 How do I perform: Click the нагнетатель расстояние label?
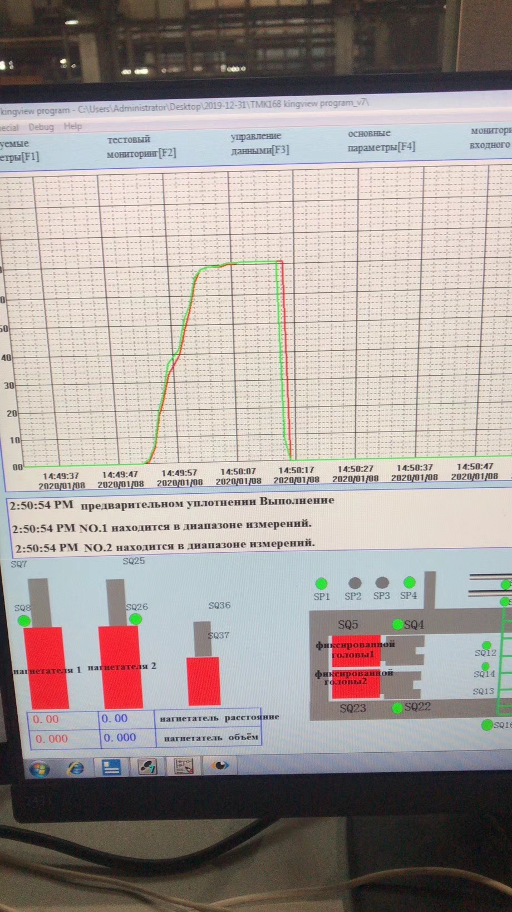pyautogui.click(x=219, y=718)
